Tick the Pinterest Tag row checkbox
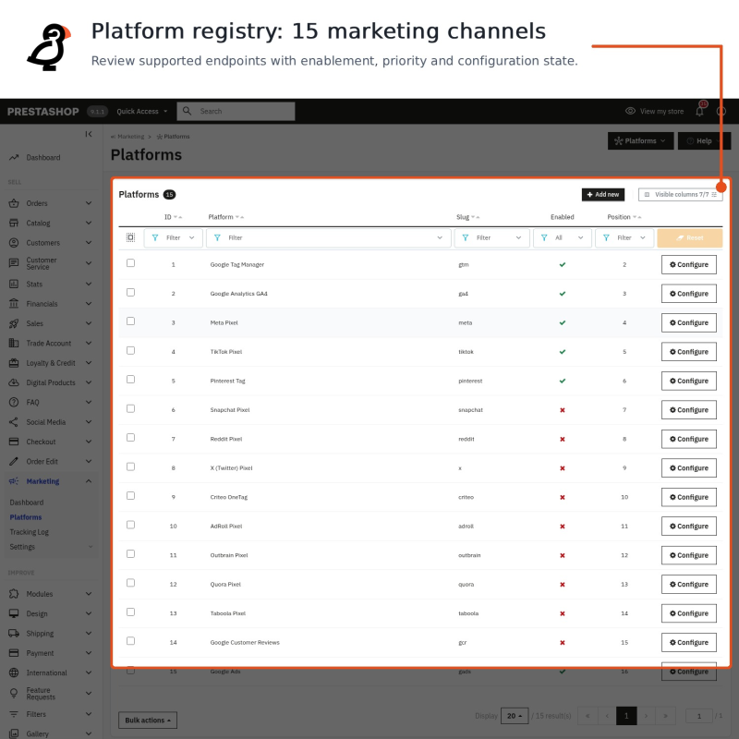 (x=130, y=380)
